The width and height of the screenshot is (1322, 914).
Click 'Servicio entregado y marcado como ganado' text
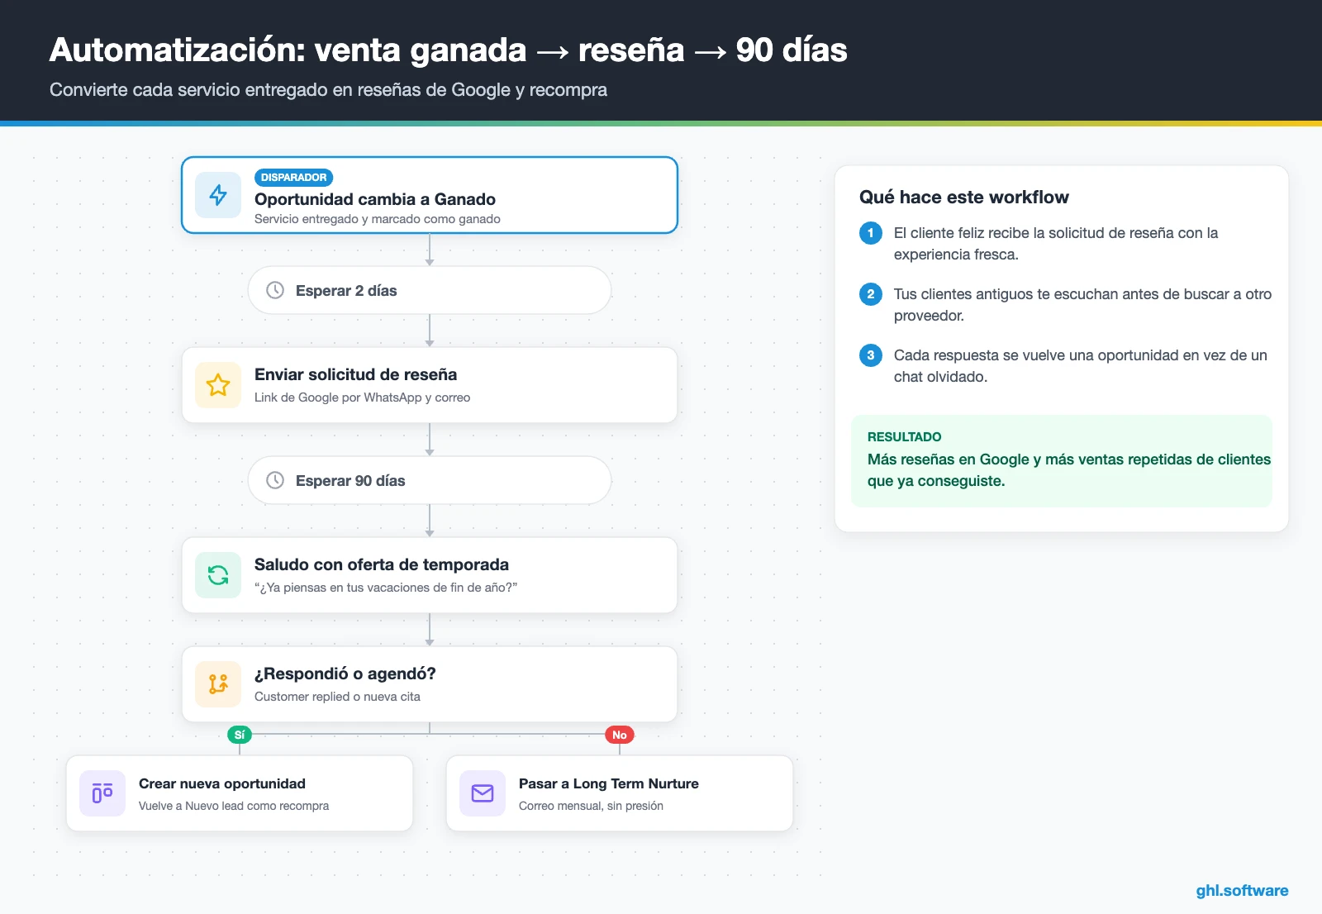tap(378, 219)
